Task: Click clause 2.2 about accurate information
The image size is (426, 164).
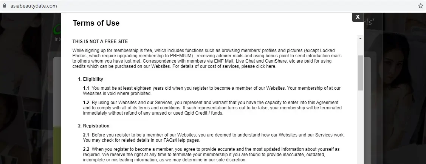Action: coord(212,155)
